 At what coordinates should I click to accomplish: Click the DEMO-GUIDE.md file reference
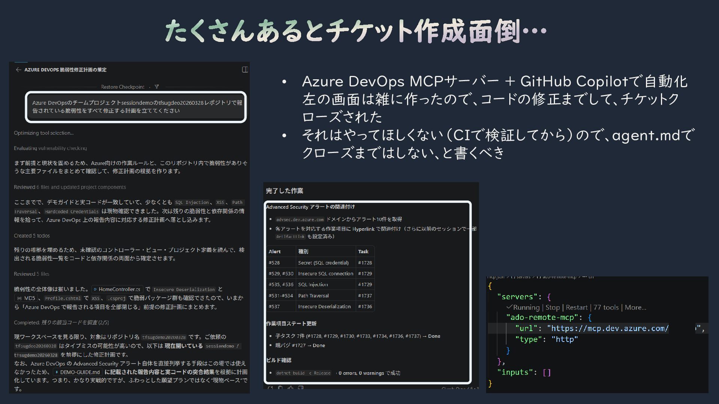[77, 372]
